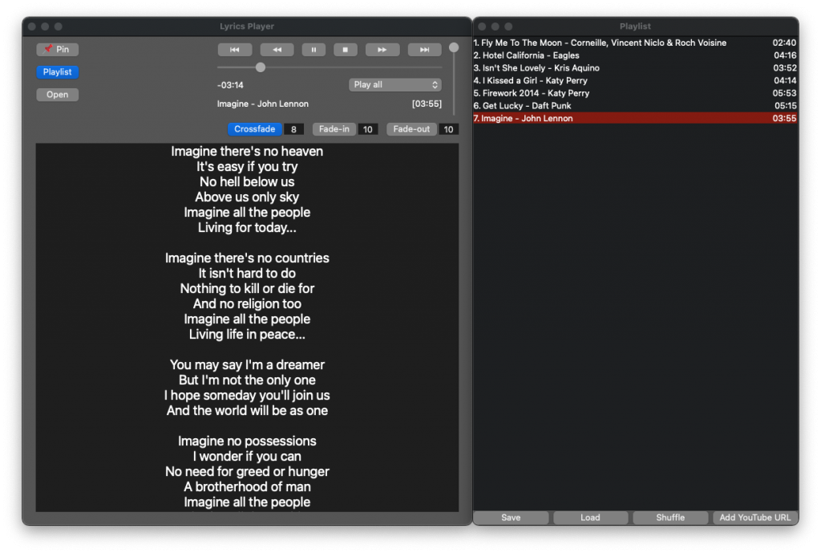The height and width of the screenshot is (553, 821).
Task: Click the Fade-out seconds field
Action: [x=449, y=129]
